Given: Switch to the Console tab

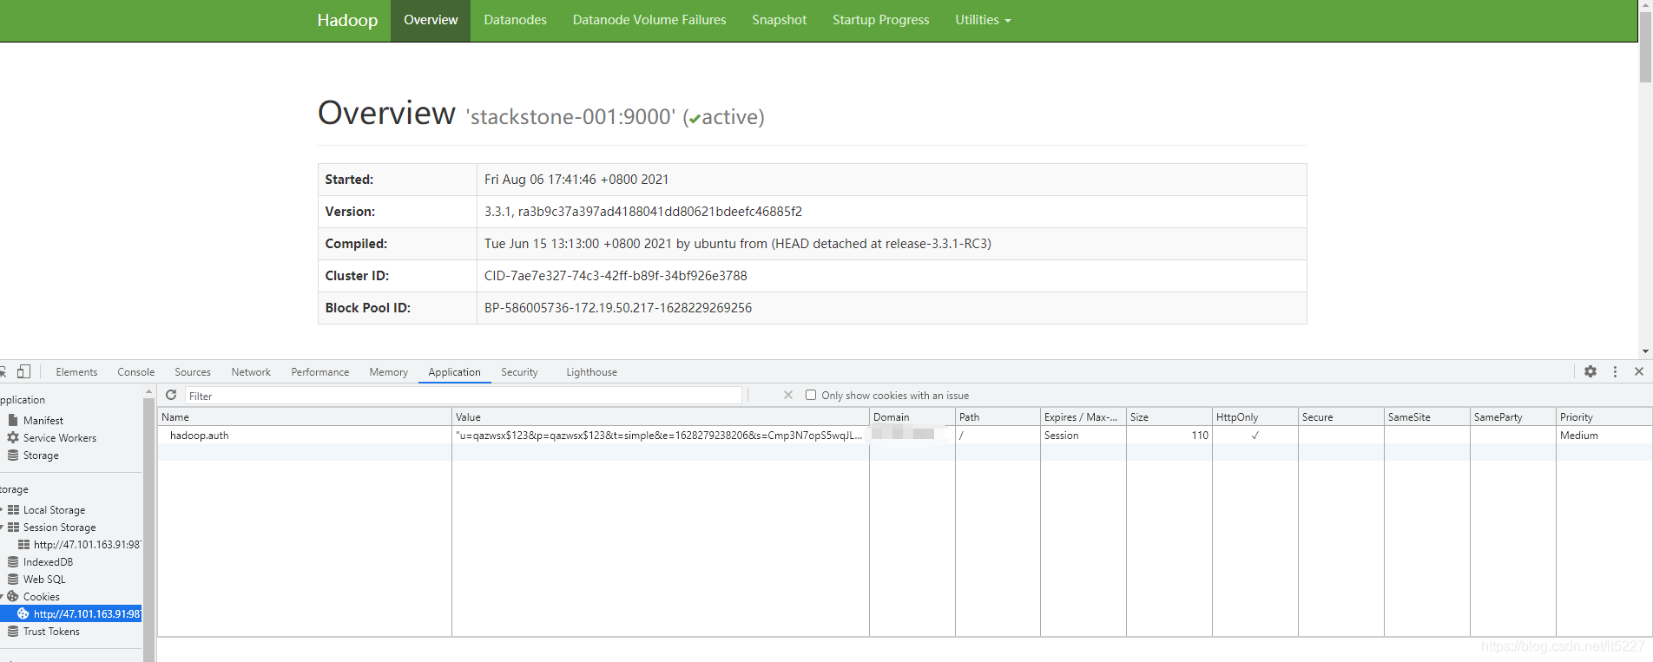Looking at the screenshot, I should (136, 372).
